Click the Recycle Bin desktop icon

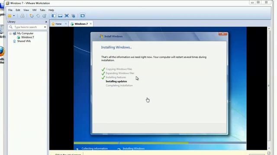click(1, 29)
